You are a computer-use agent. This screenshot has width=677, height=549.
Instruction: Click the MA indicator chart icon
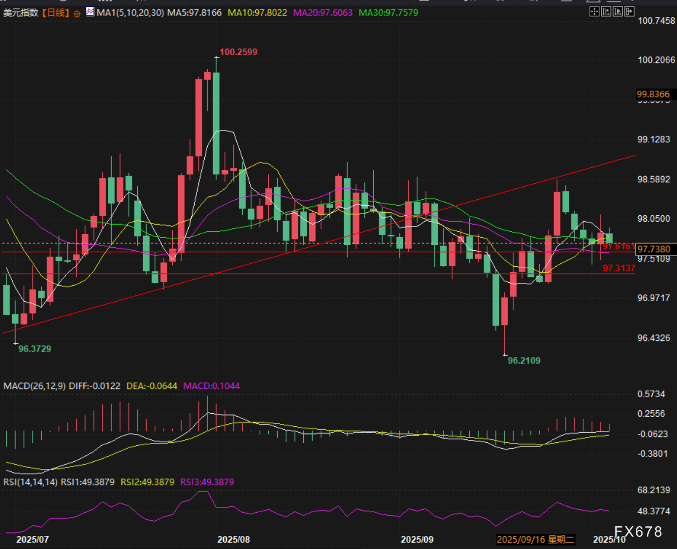point(90,12)
